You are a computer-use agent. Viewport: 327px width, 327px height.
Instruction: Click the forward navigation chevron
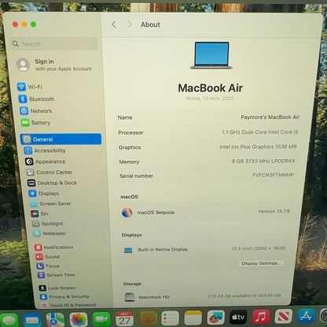point(130,24)
